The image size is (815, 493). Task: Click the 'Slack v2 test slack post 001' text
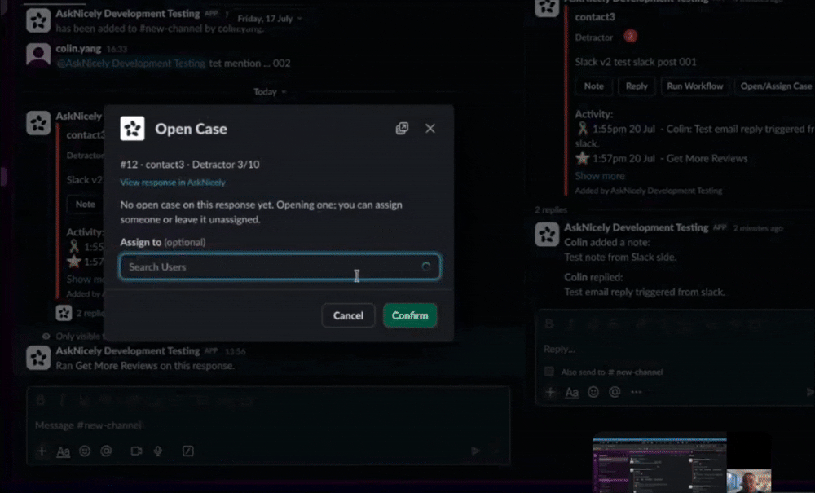[636, 62]
